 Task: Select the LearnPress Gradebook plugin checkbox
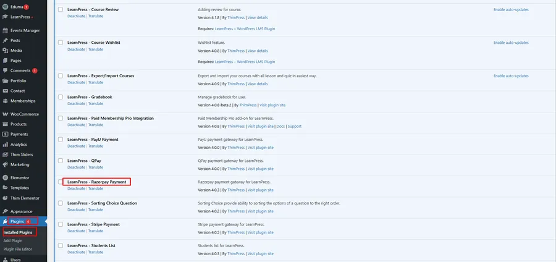61,97
